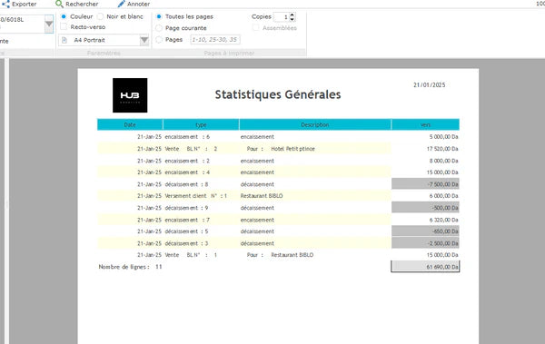Image resolution: width=545 pixels, height=344 pixels.
Task: Select the Noir et blanc option
Action: point(101,16)
